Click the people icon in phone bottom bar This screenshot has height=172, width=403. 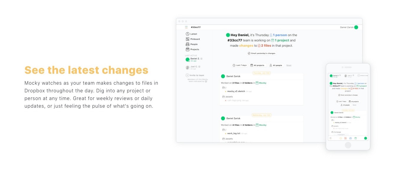tap(350, 138)
